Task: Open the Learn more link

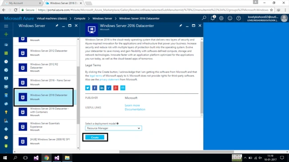Action: tap(132, 105)
